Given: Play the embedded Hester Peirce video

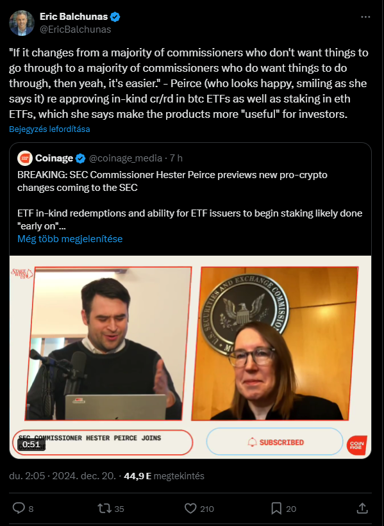Looking at the screenshot, I should pos(190,358).
